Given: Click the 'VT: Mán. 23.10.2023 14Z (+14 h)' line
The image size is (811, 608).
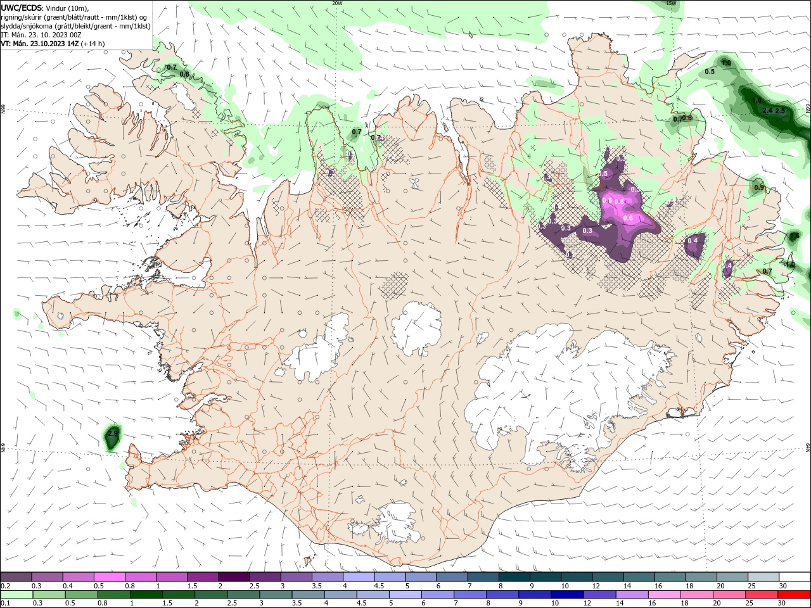Looking at the screenshot, I should (x=53, y=44).
